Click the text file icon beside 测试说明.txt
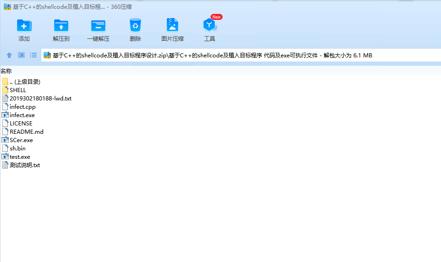 point(5,165)
